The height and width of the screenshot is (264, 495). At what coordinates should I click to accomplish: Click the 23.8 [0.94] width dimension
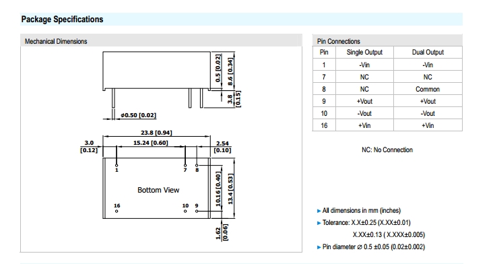click(156, 133)
